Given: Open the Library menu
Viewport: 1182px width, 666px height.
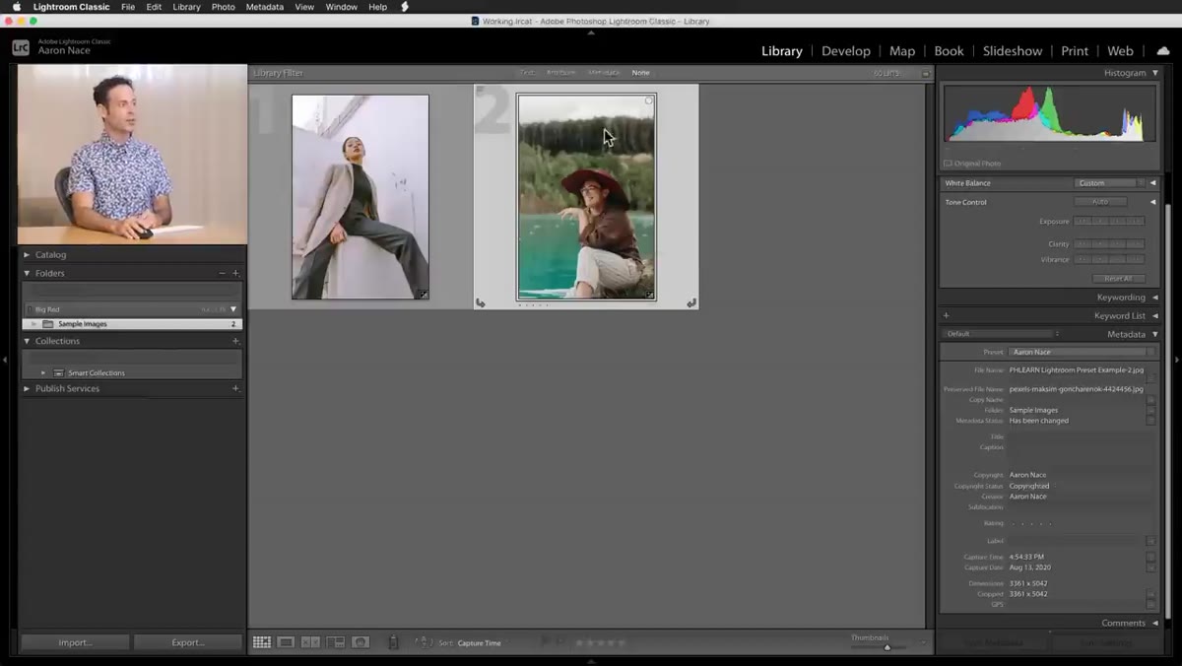Looking at the screenshot, I should [186, 7].
